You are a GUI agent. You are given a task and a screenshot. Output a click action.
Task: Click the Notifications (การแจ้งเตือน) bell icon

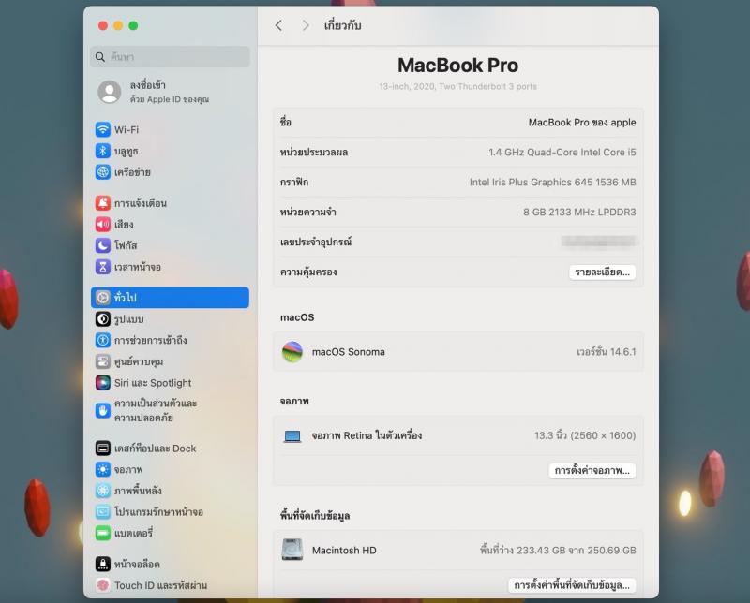[103, 203]
